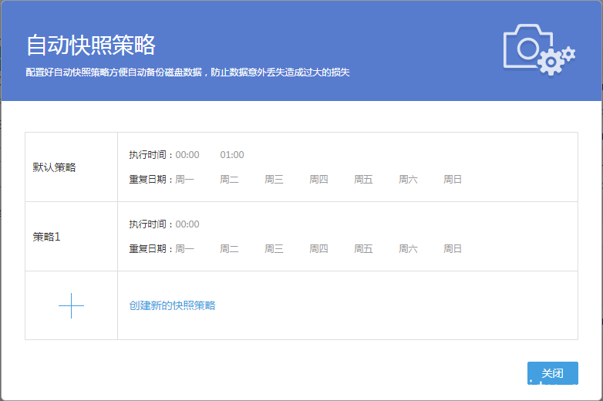Select the 默认策略 policy name
This screenshot has width=603, height=401.
tap(54, 167)
